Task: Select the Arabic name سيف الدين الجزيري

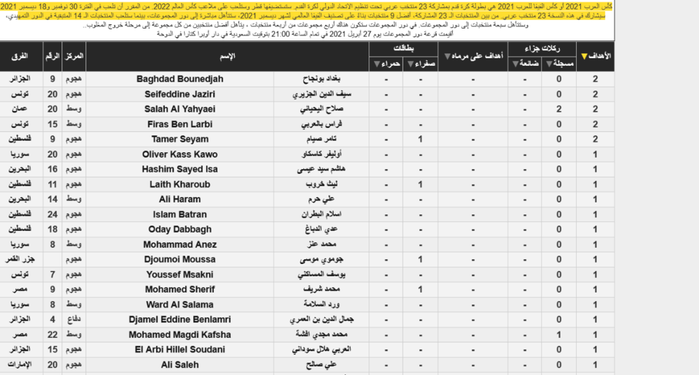Action: 322,94
